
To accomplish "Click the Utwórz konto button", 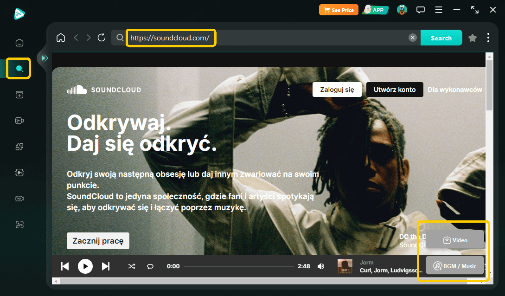I will coord(395,90).
